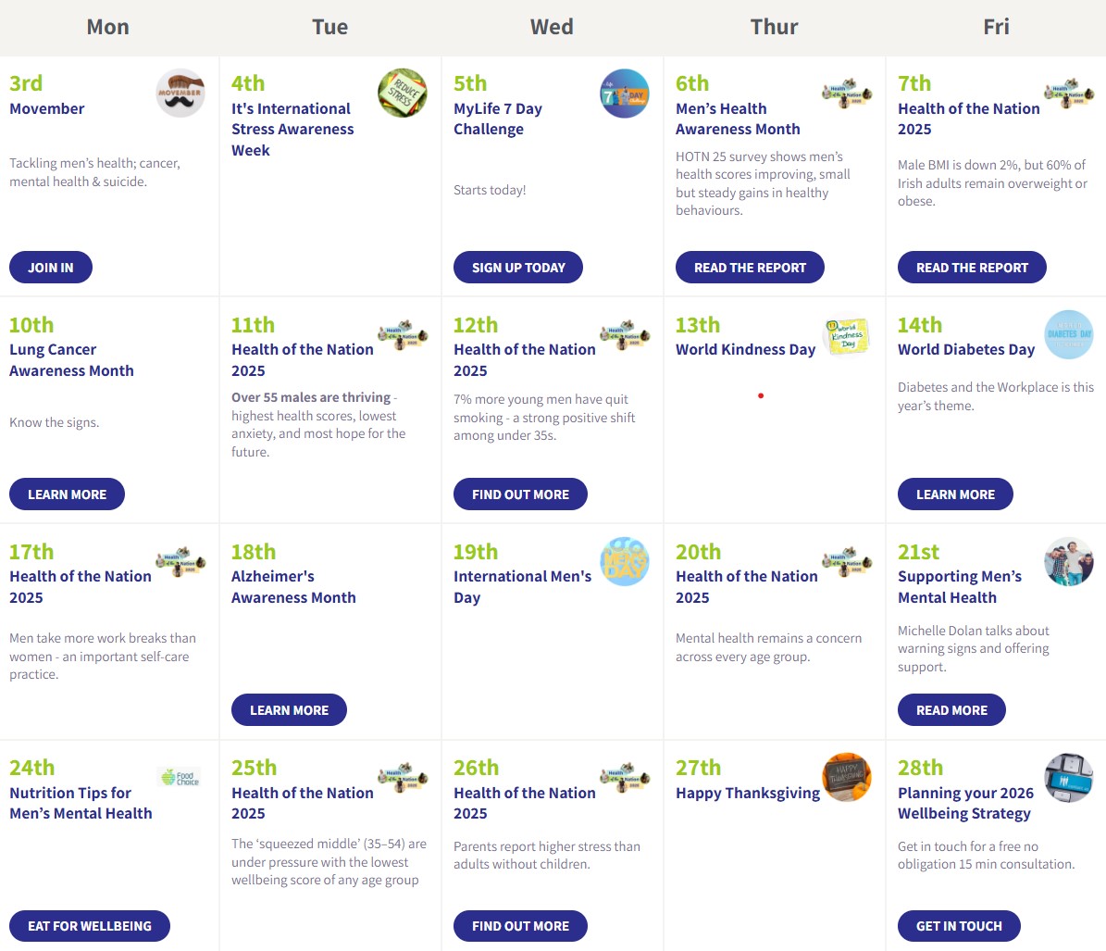Click LEARN MORE for Alzheimer's Awareness Month

click(289, 710)
